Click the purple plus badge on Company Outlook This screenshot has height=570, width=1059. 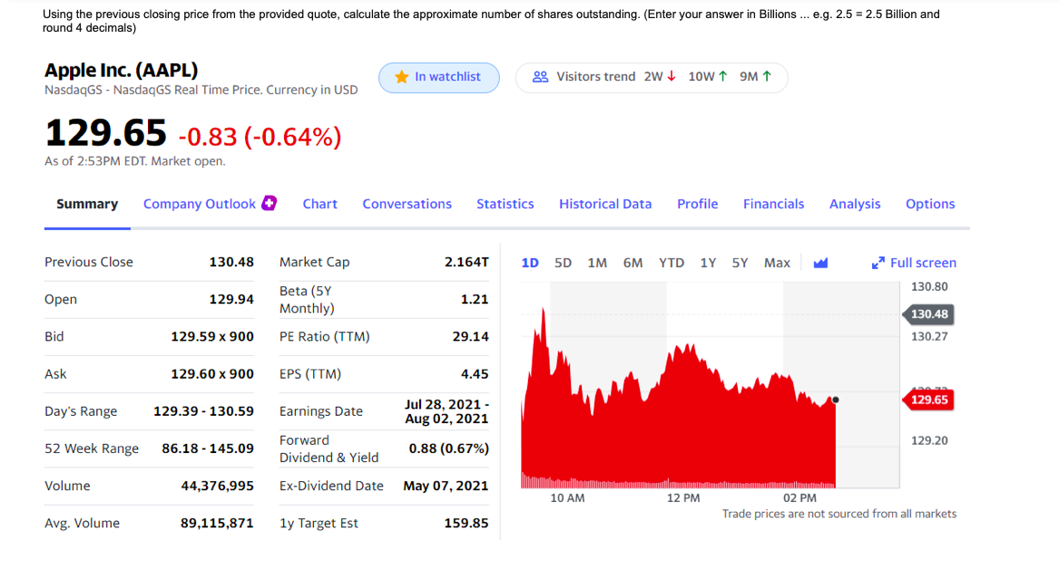[269, 202]
